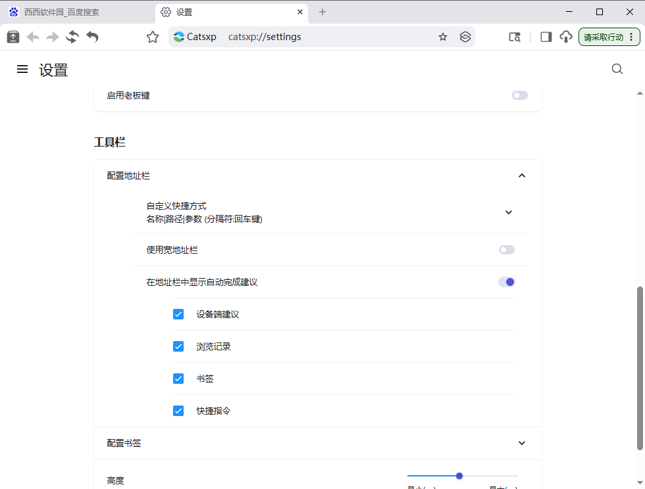This screenshot has width=645, height=489.
Task: Click address bar showing catsxp://settings
Action: coord(322,37)
